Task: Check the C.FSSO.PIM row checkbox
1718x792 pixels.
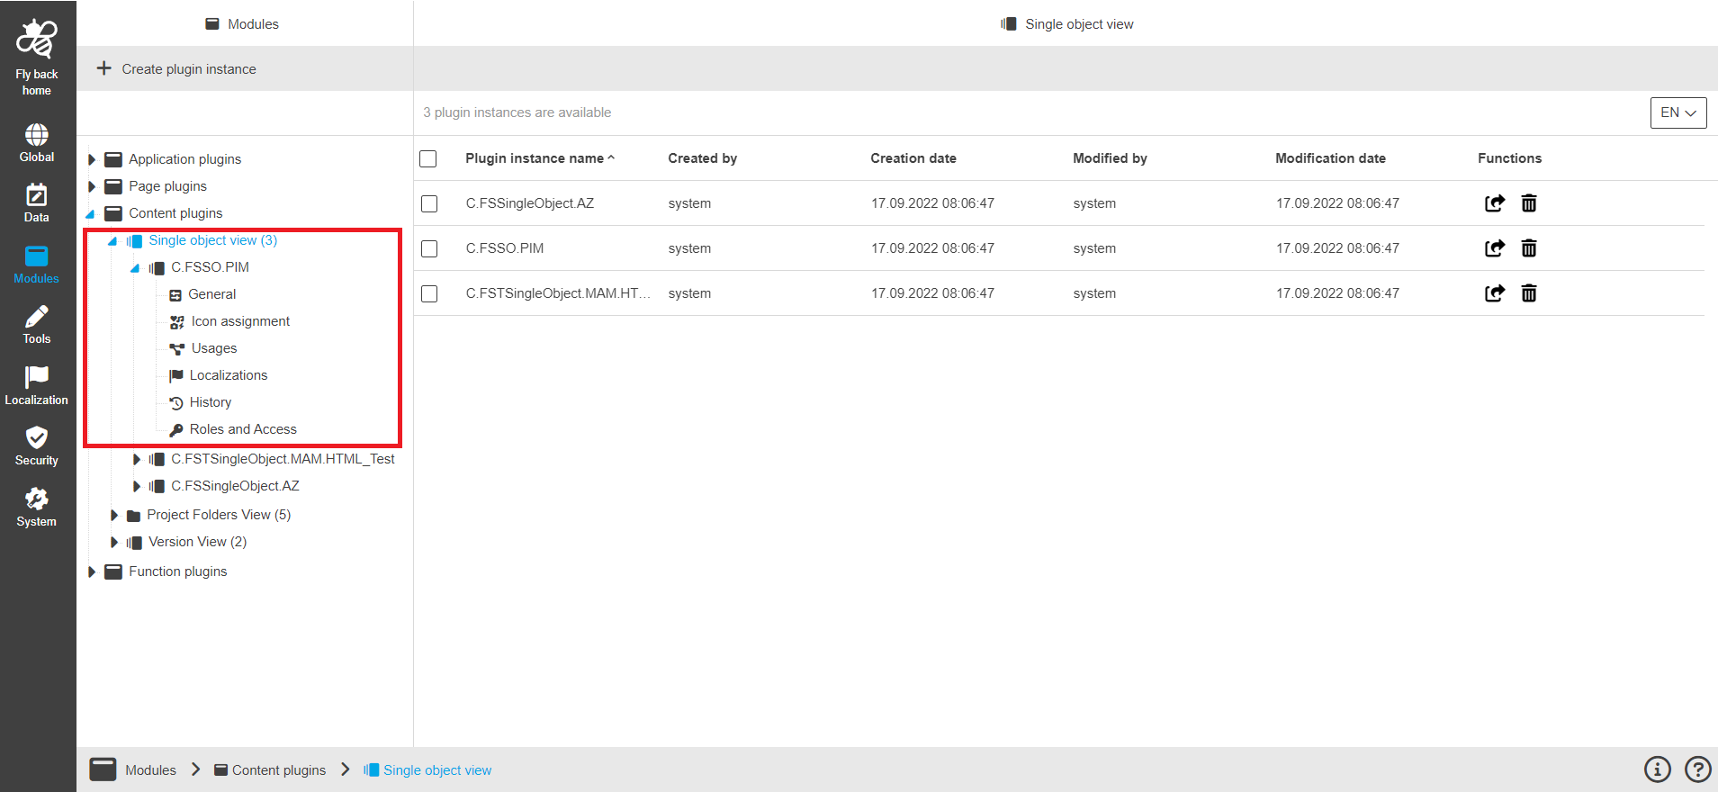Action: pos(429,248)
